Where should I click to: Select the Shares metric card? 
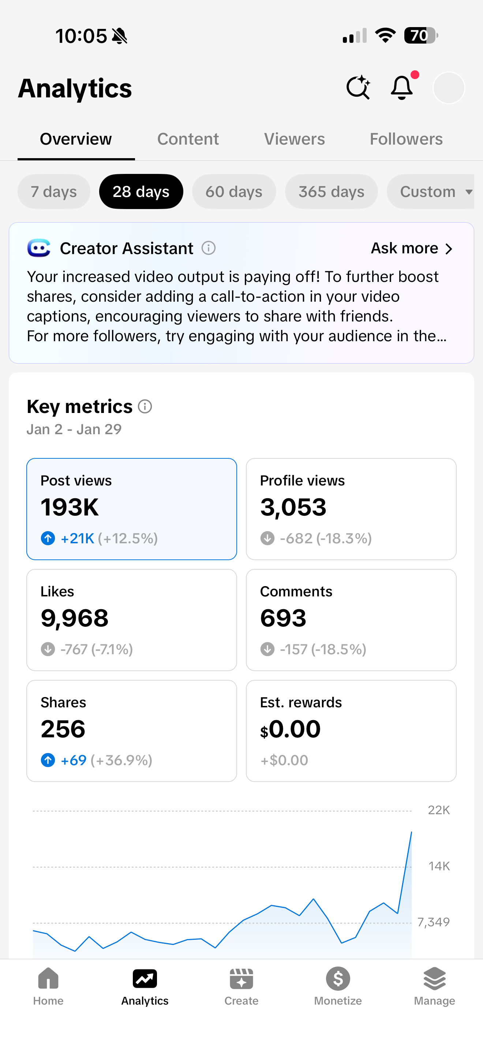131,730
